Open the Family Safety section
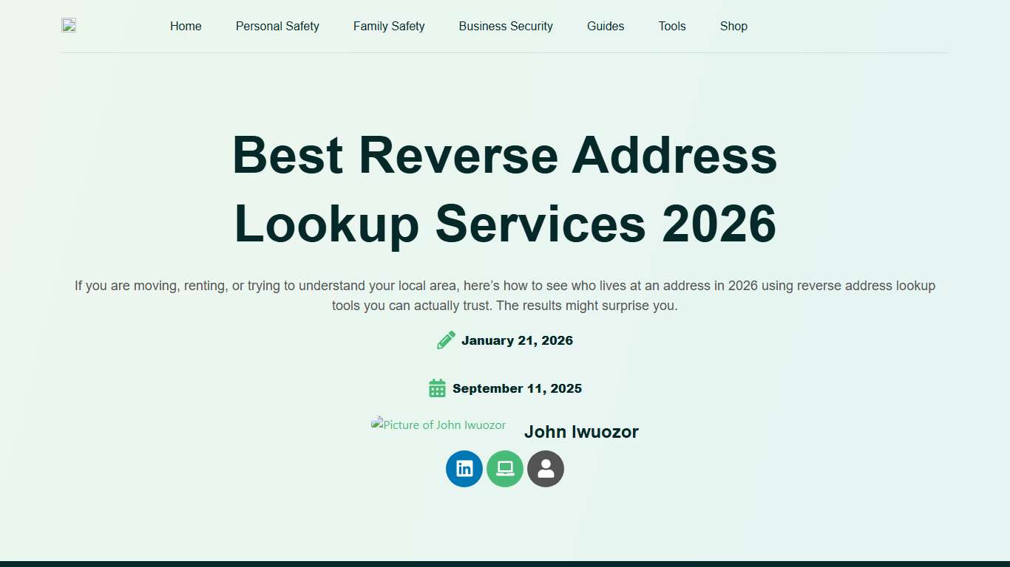The width and height of the screenshot is (1010, 567). [x=389, y=26]
